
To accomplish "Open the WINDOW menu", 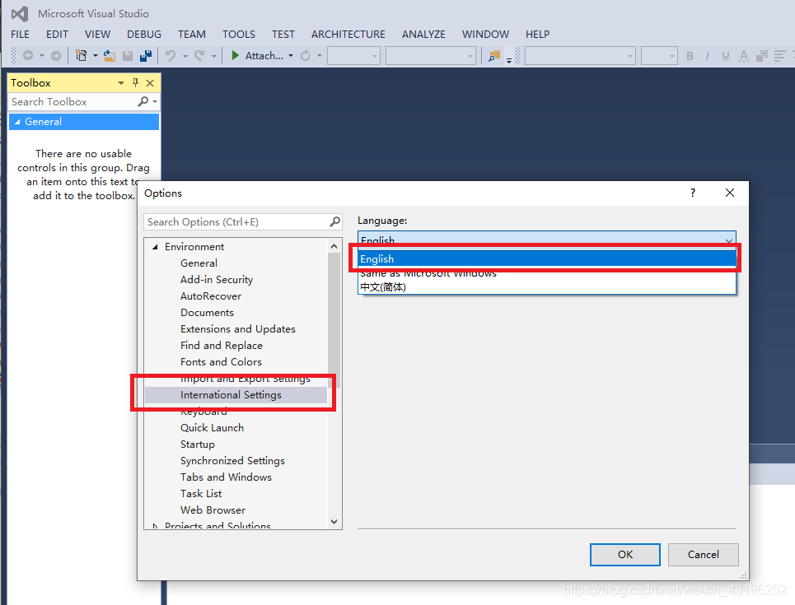I will [x=485, y=34].
